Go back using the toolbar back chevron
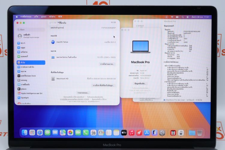 coord(50,23)
